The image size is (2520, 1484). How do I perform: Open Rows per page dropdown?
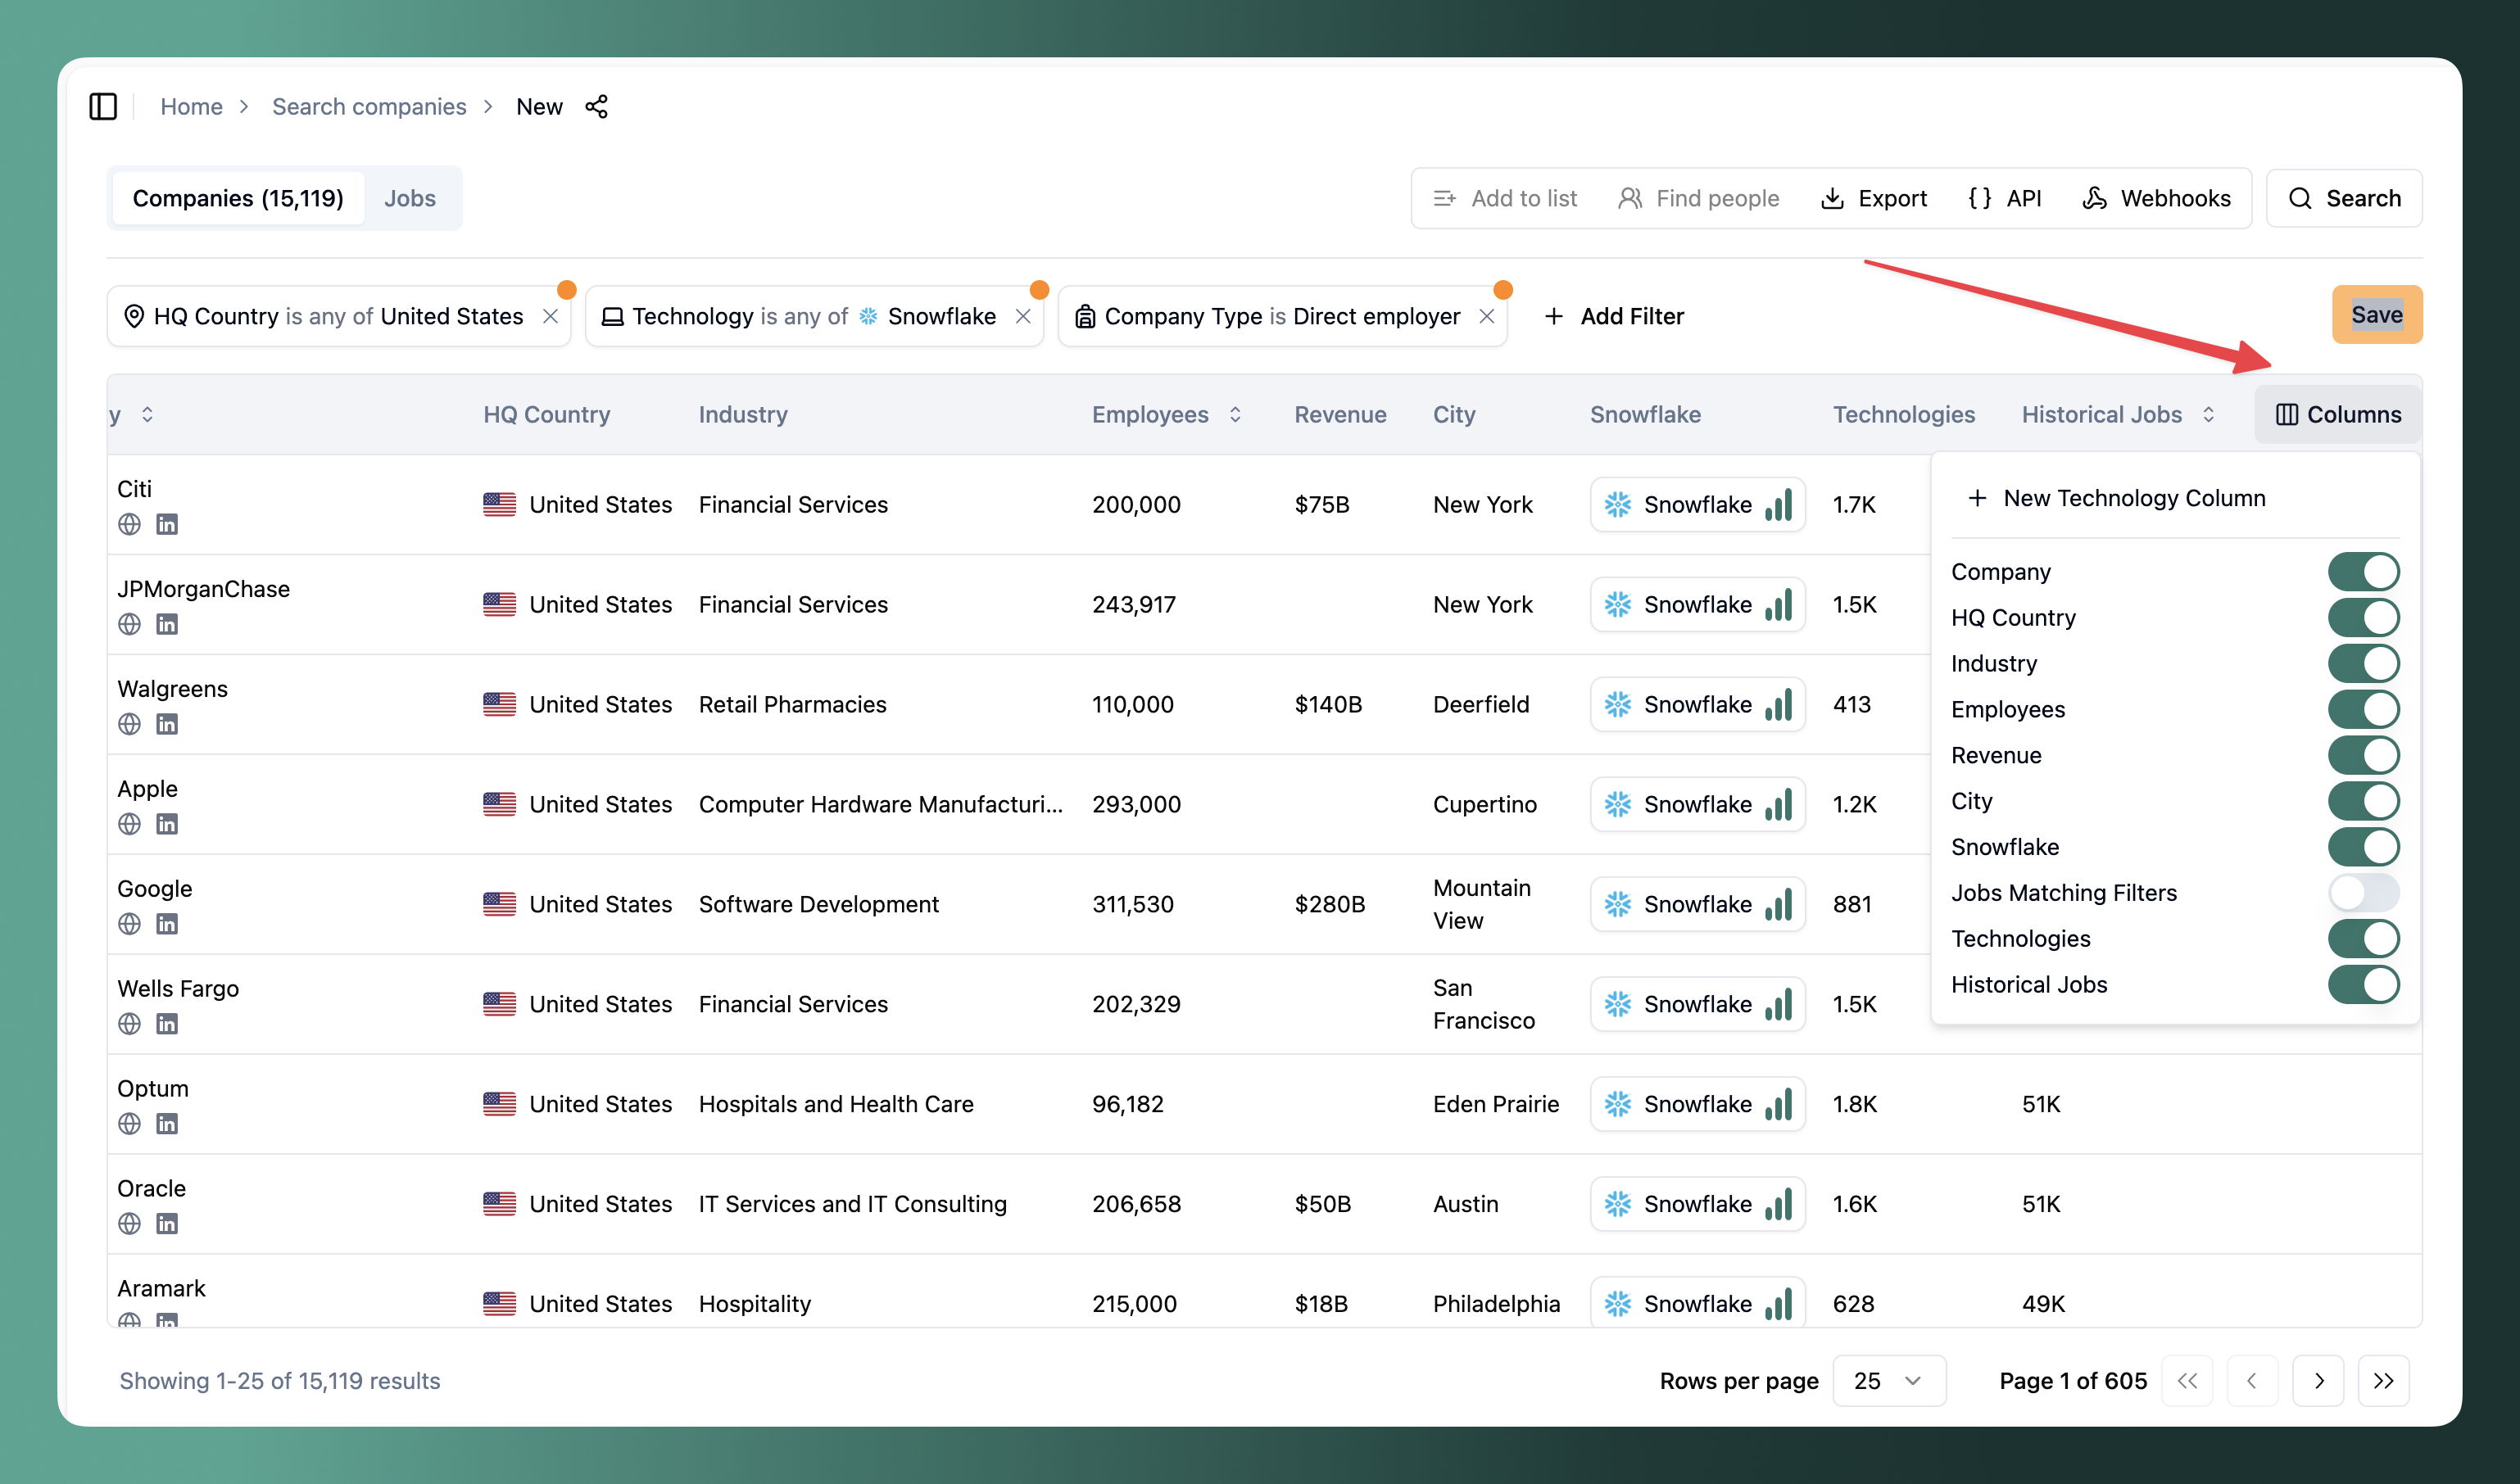[1888, 1381]
